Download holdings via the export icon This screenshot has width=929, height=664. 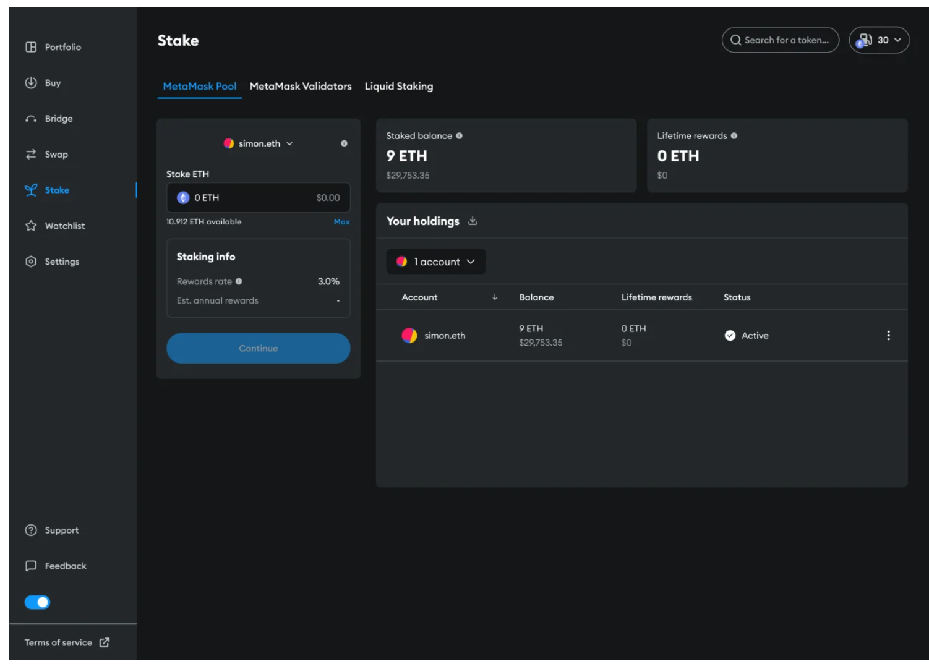(x=473, y=221)
